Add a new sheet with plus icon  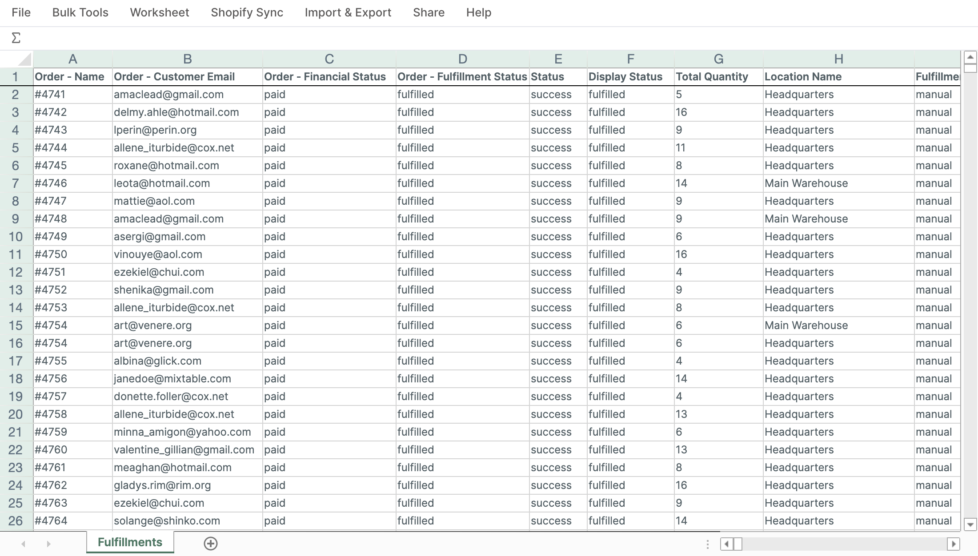pyautogui.click(x=210, y=543)
